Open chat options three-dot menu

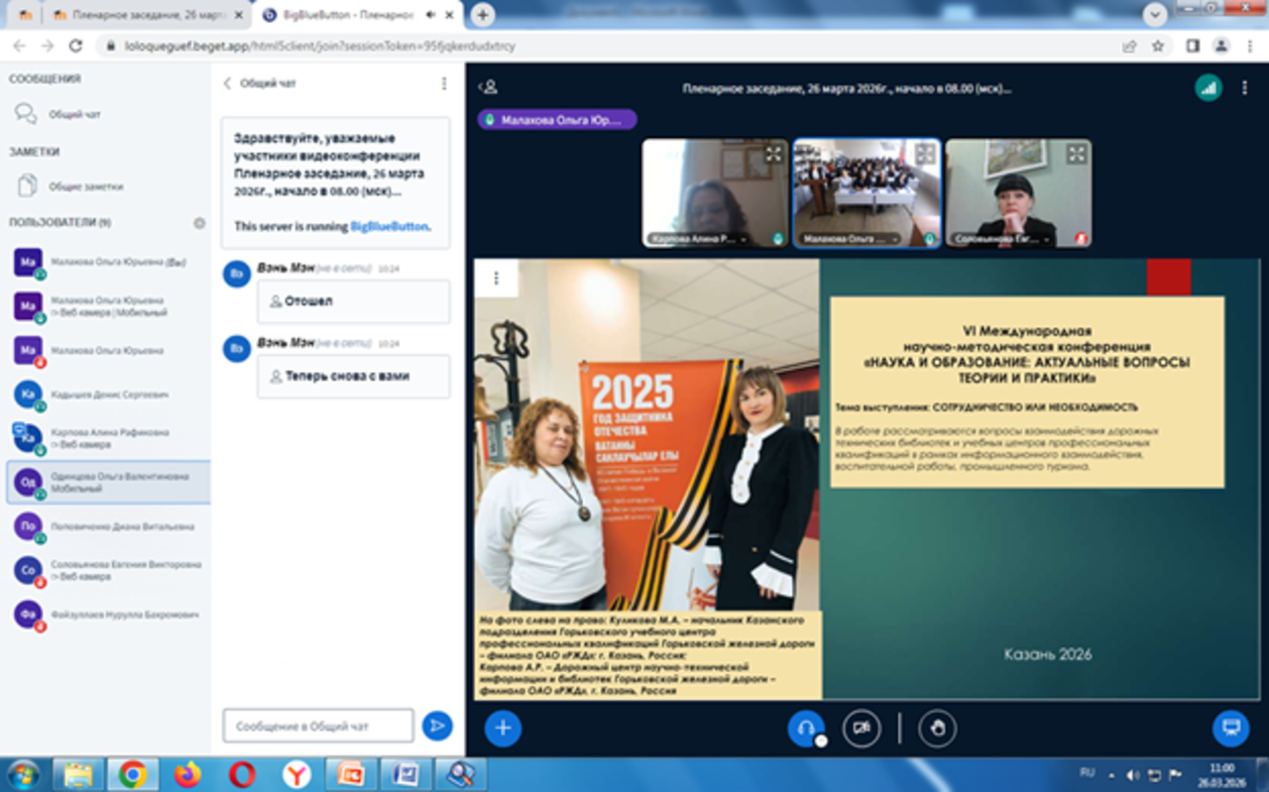(x=444, y=84)
